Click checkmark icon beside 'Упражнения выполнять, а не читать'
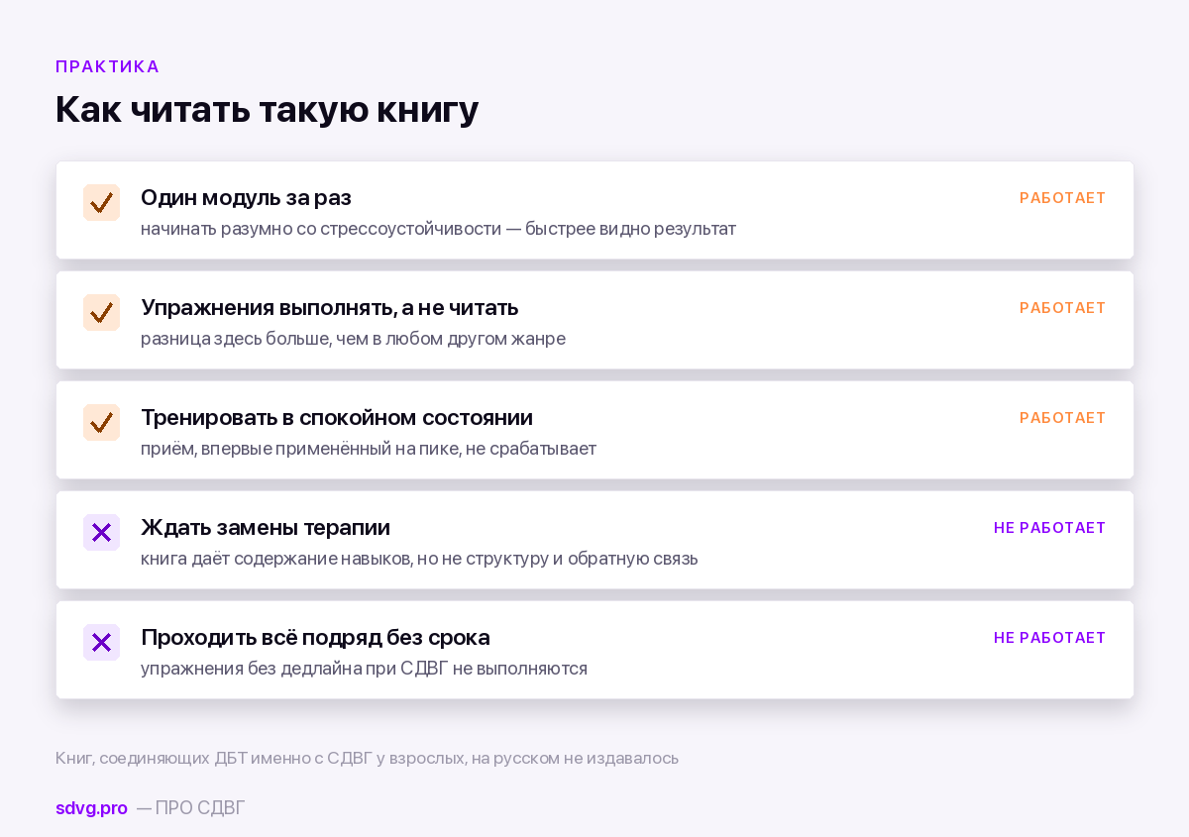Image resolution: width=1189 pixels, height=837 pixels. tap(101, 312)
